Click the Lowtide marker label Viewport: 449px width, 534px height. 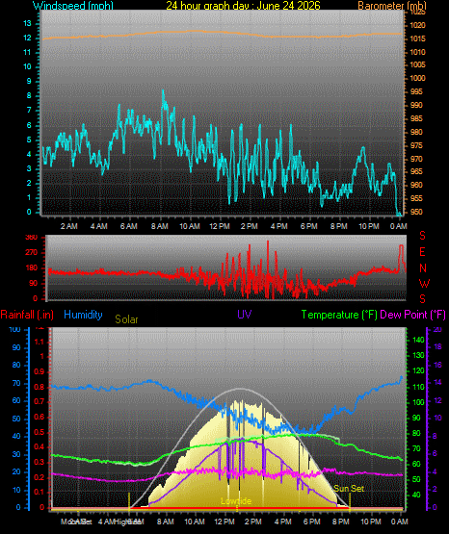click(236, 501)
